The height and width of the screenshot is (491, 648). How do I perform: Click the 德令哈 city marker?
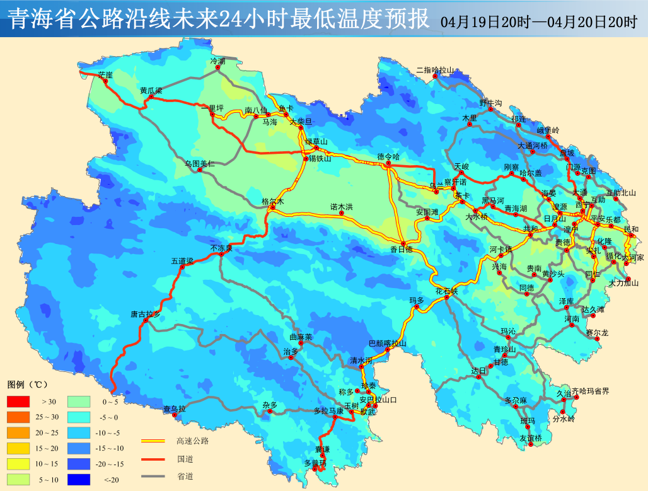388,164
